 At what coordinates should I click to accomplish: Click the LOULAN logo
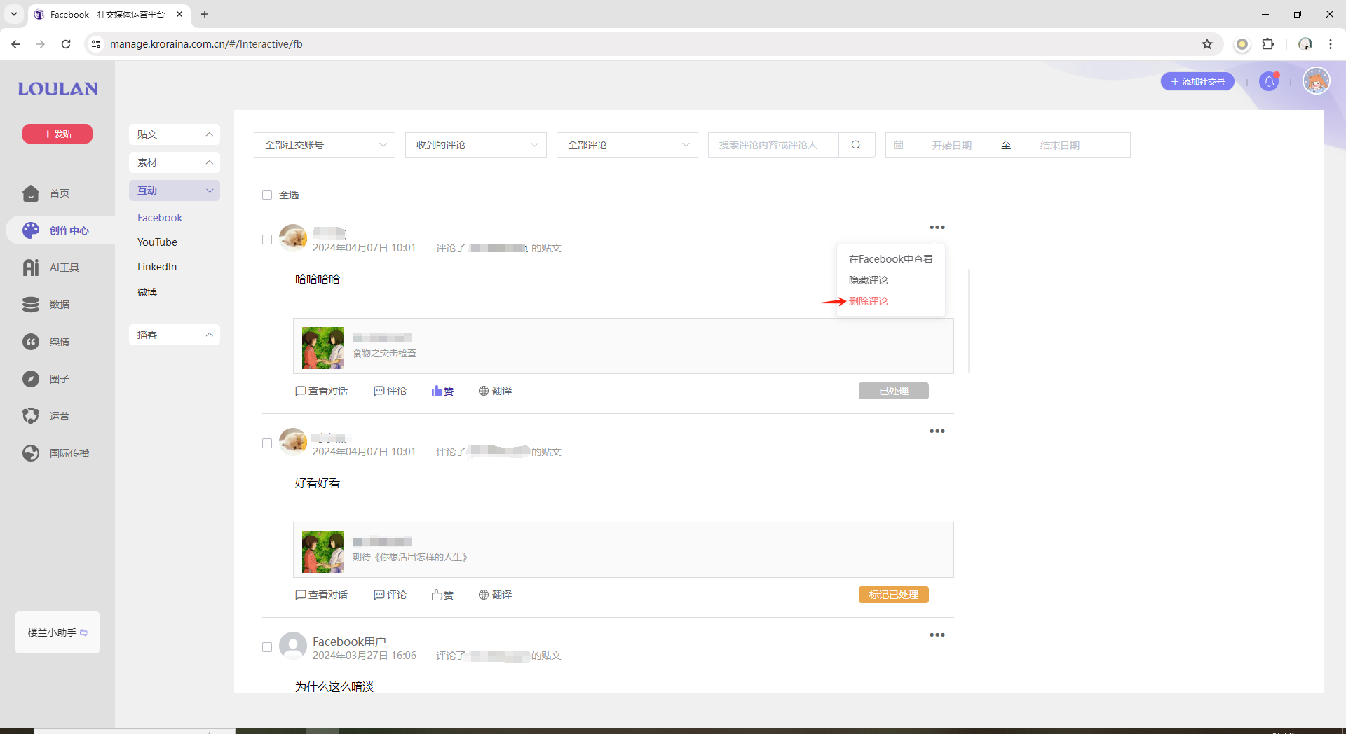(x=57, y=89)
